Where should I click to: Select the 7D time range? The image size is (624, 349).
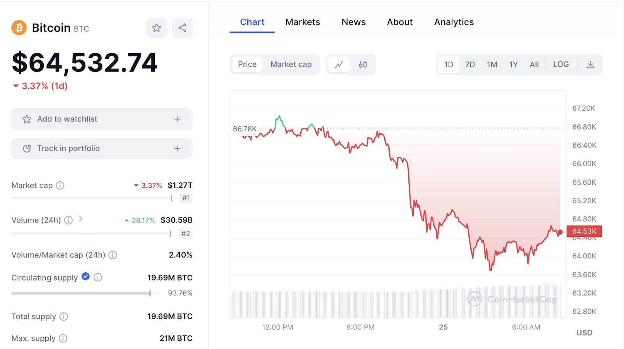(x=470, y=65)
